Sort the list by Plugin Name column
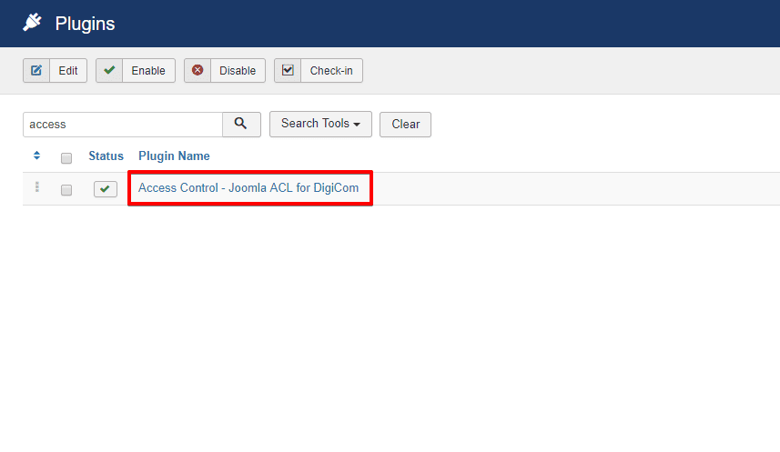Screen dimensions: 780x452 pos(174,156)
